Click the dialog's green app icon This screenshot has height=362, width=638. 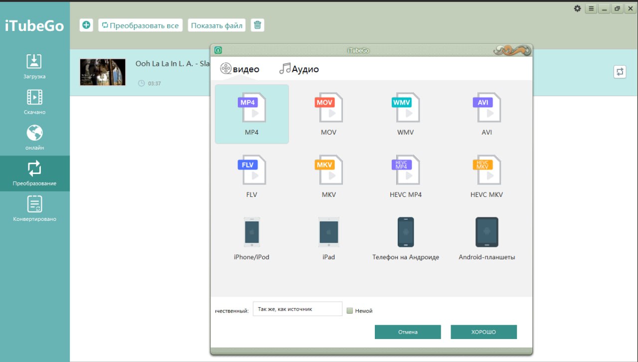pyautogui.click(x=218, y=50)
